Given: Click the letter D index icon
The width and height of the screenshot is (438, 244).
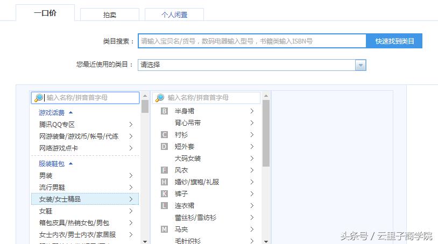Looking at the screenshot, I should tap(165, 147).
